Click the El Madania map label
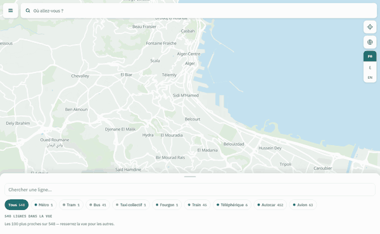This screenshot has width=380, height=234. (208, 150)
